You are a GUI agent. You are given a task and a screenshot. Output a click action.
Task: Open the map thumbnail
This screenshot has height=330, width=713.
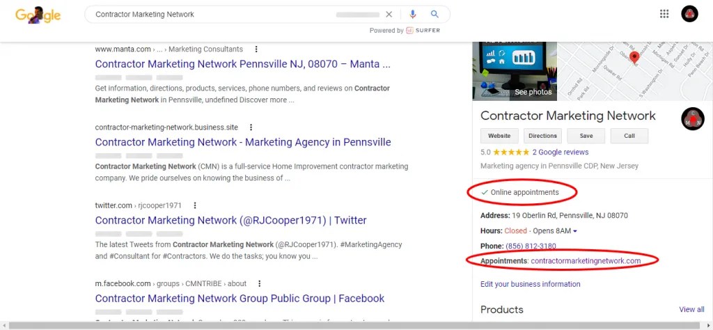point(635,71)
